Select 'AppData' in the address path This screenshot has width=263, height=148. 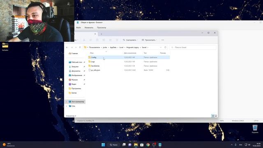[x=113, y=48]
